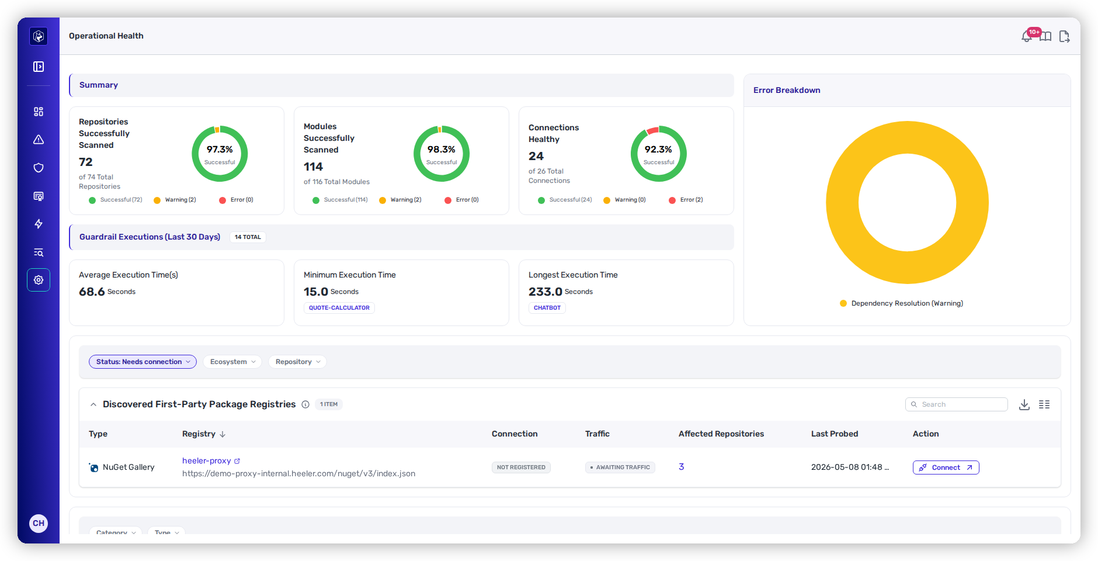Viewport: 1098px width, 561px height.
Task: Click the 14 TOTAL badge
Action: (248, 237)
